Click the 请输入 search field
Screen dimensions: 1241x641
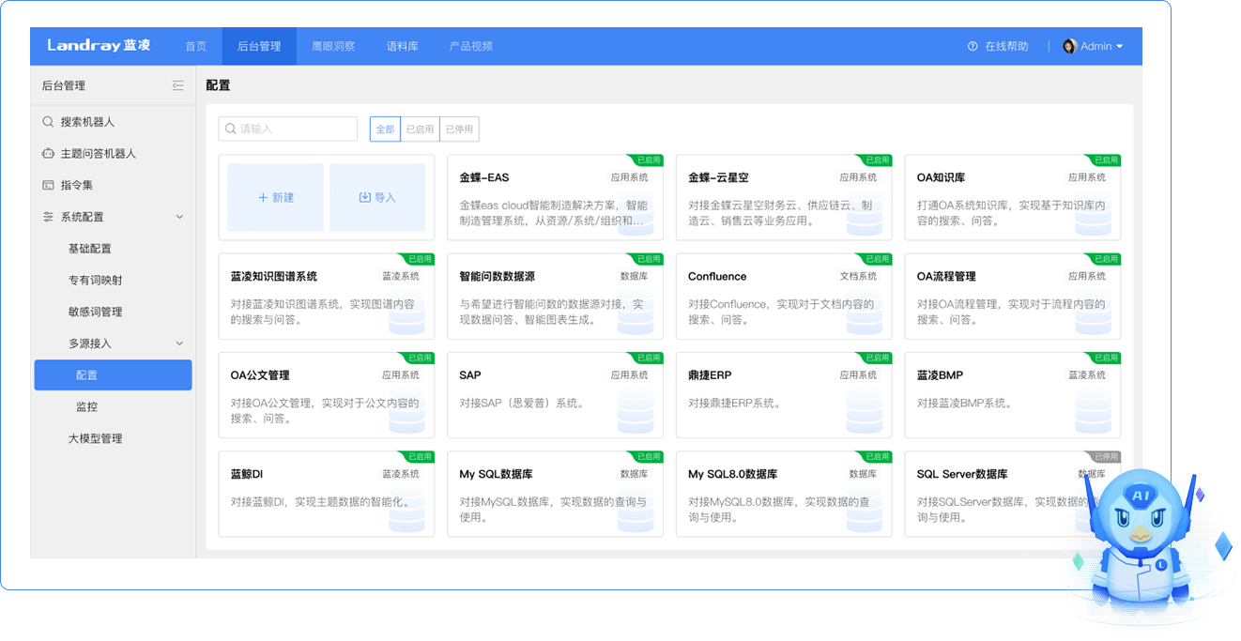click(x=288, y=129)
